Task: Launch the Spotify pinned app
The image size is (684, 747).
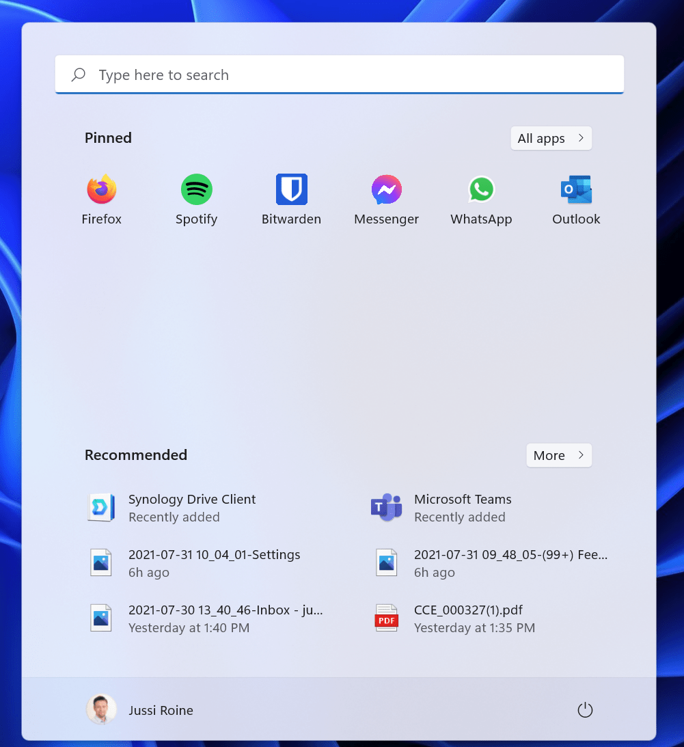Action: (196, 189)
